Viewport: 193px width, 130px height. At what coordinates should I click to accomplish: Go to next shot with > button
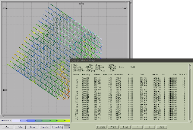click(149, 127)
